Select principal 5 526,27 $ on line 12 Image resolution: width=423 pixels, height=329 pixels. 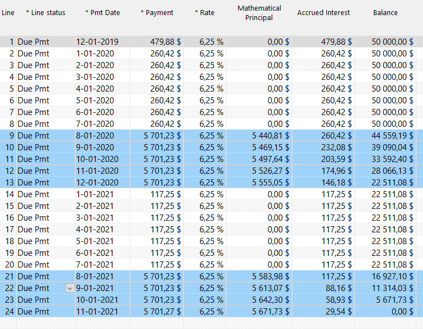(259, 171)
